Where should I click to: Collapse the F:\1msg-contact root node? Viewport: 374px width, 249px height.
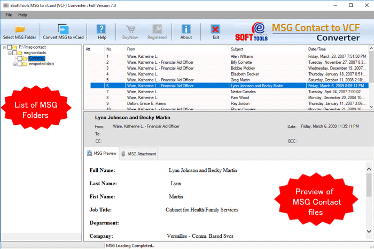tap(4, 48)
